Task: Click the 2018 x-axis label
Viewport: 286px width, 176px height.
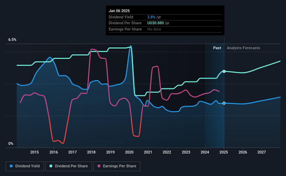Action: [x=91, y=152]
